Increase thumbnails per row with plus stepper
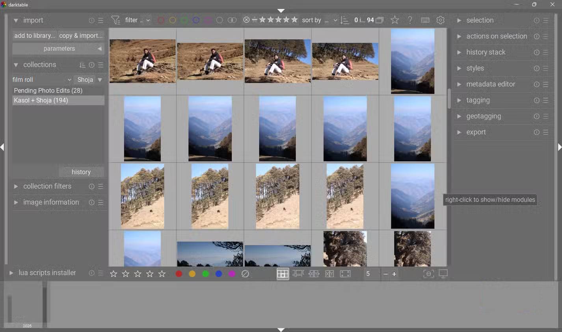This screenshot has width=562, height=332. (x=395, y=274)
